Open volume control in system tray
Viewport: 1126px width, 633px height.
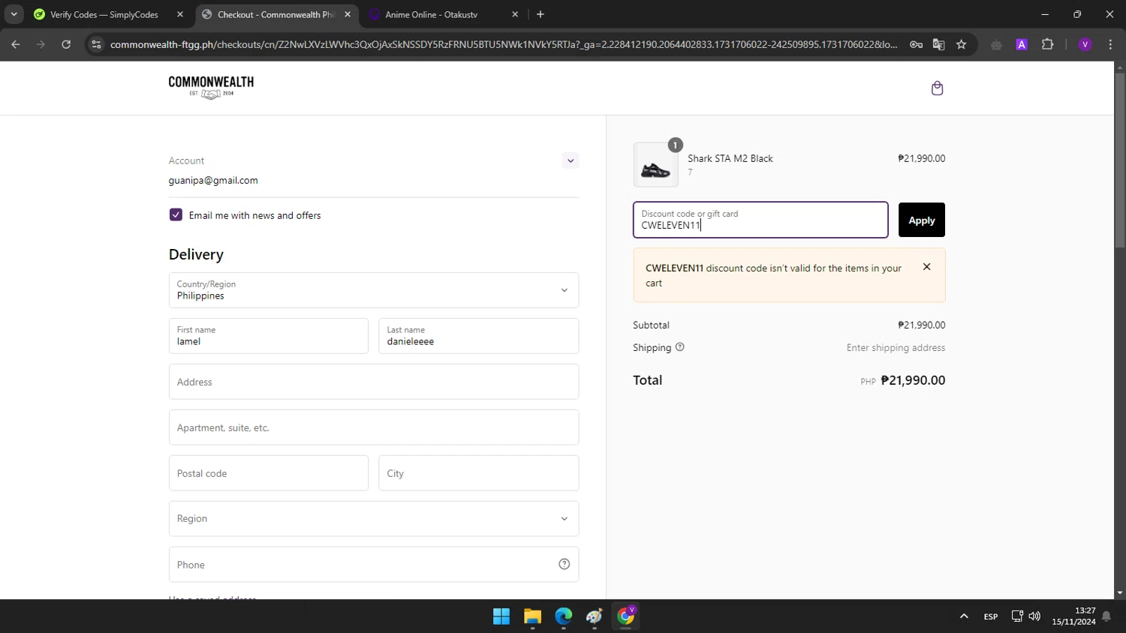click(1034, 616)
